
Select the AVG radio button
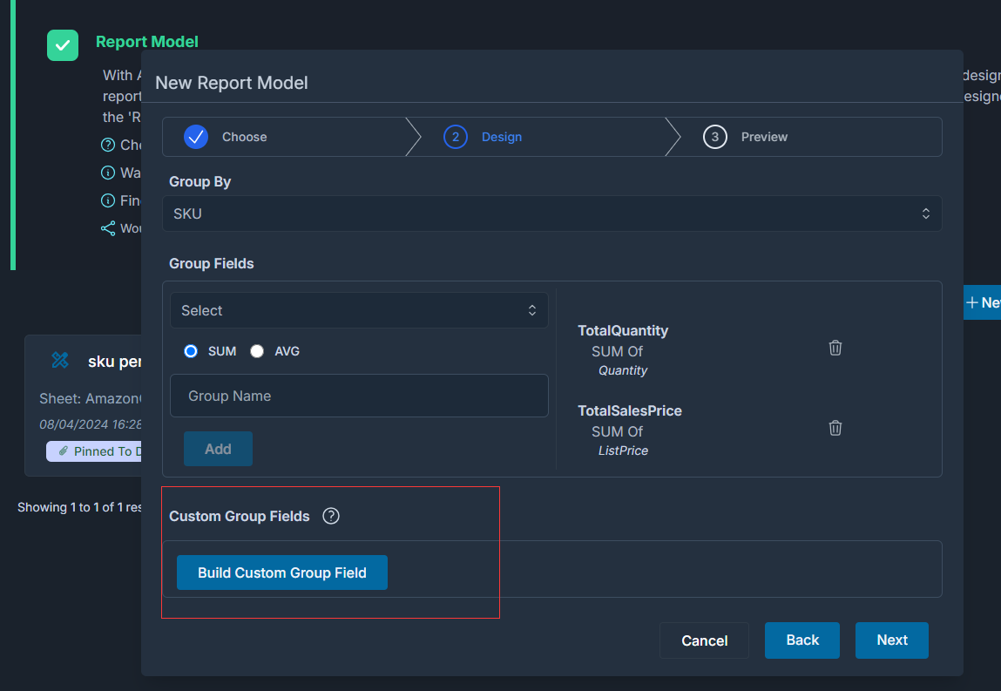click(x=257, y=351)
